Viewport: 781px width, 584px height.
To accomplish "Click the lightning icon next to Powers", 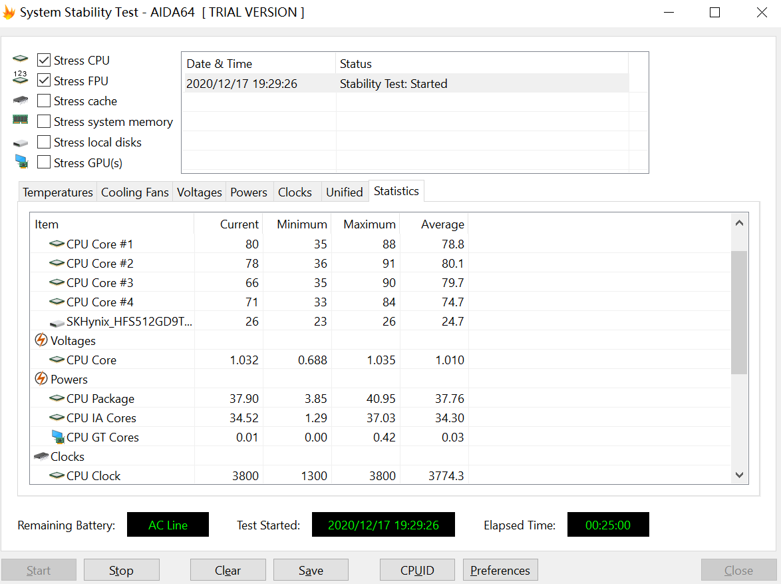I will point(41,378).
